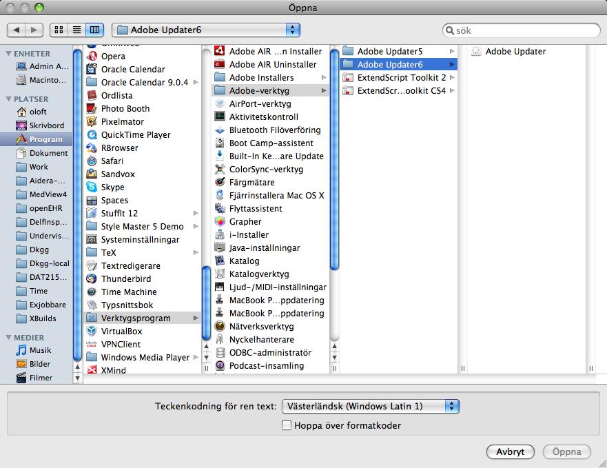This screenshot has width=607, height=468.
Task: Click the Pixelmator app icon
Action: coord(92,121)
